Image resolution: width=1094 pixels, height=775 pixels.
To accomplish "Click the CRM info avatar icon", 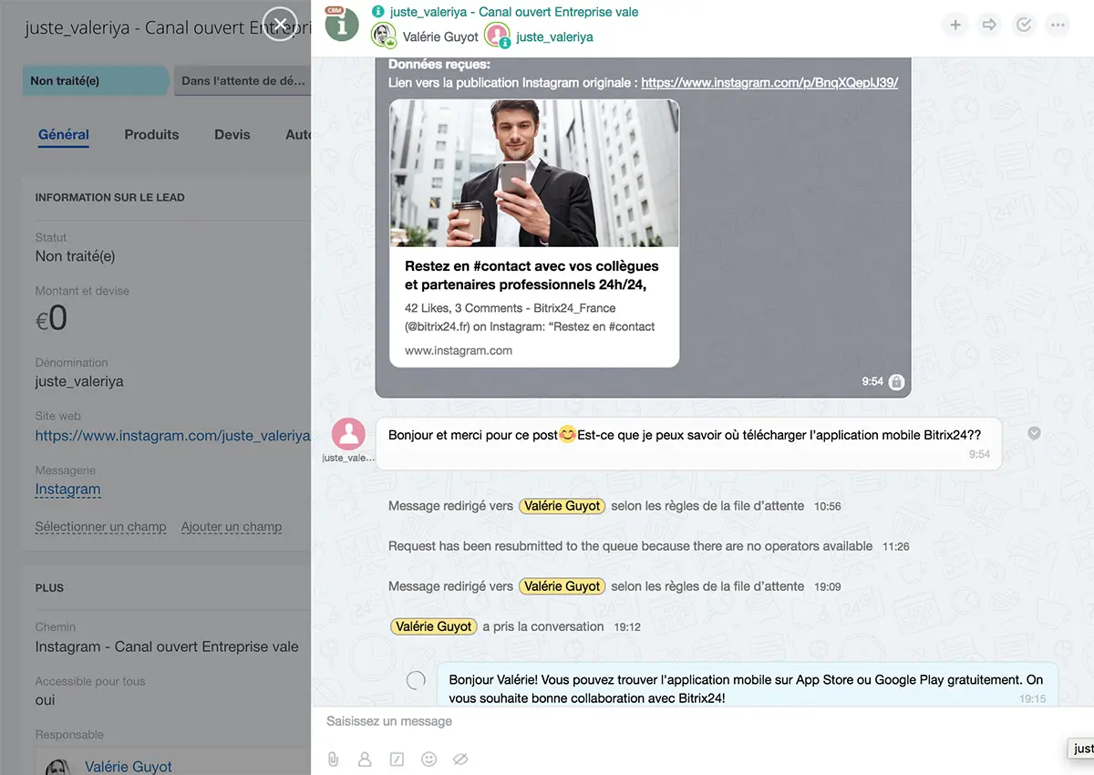I will pos(342,24).
